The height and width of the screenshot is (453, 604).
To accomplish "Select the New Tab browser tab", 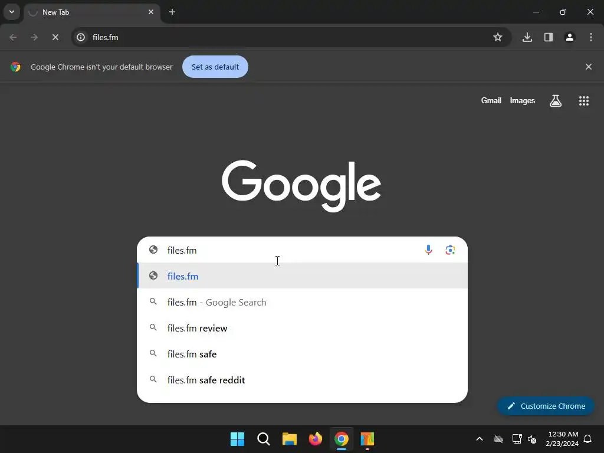I will pos(91,12).
